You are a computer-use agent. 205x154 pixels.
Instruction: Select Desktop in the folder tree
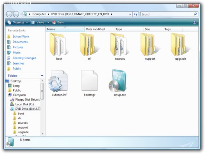point(16,81)
